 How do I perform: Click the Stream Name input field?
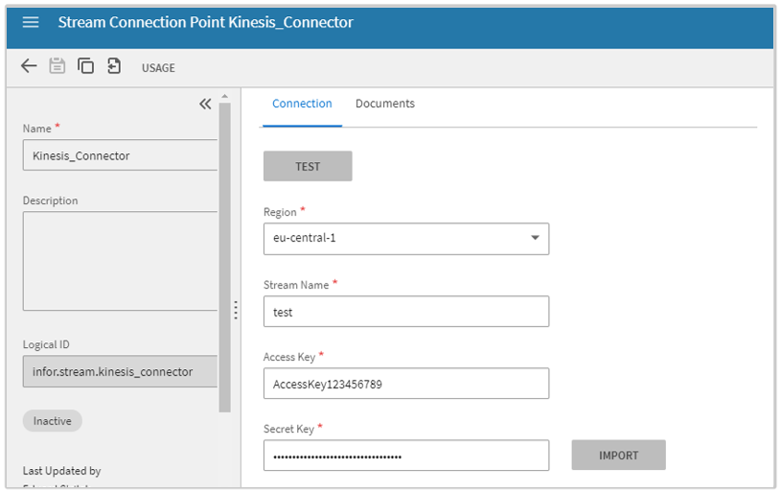click(x=406, y=312)
